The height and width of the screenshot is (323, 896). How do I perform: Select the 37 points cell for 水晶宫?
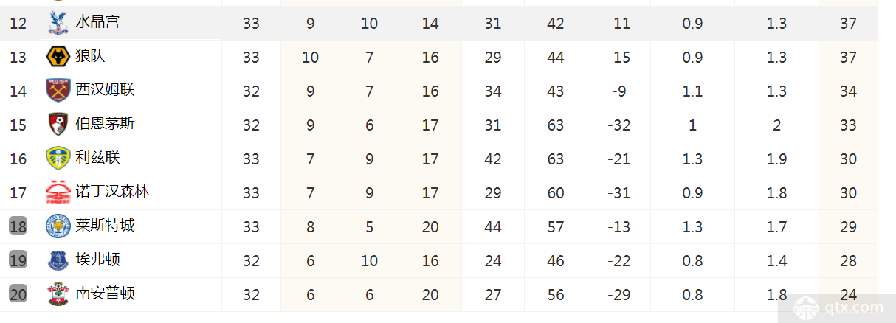pos(849,24)
